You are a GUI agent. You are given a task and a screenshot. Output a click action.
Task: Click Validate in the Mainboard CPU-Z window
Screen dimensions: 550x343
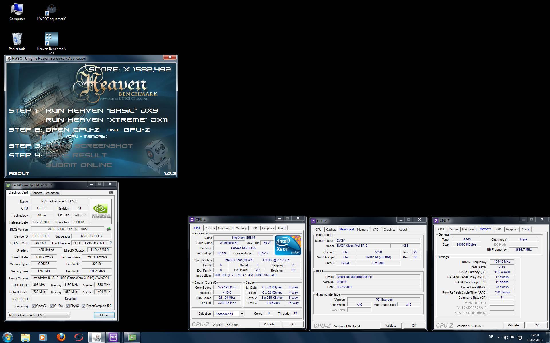click(391, 326)
